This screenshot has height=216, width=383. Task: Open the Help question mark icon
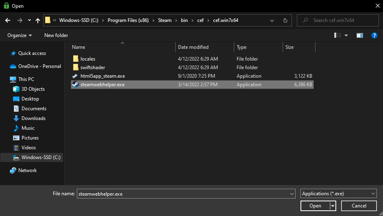(374, 35)
